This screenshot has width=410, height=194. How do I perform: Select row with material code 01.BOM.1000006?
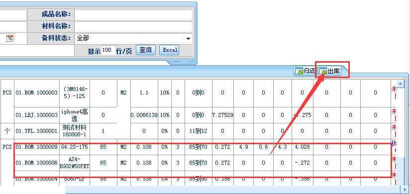(203, 163)
